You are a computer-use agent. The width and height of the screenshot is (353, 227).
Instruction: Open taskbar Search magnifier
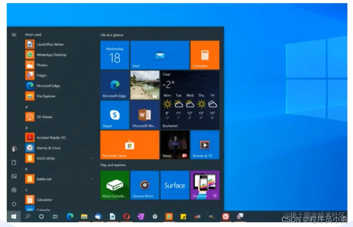(x=28, y=216)
